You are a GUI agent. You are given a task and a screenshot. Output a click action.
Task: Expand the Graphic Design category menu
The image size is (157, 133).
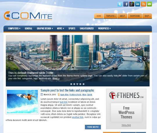(45, 29)
